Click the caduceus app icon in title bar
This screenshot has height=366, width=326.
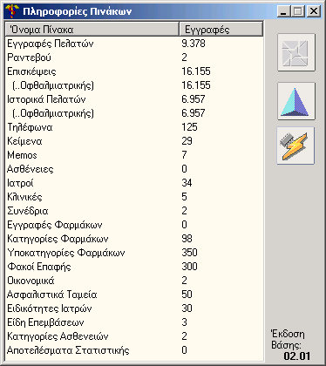tap(12, 11)
